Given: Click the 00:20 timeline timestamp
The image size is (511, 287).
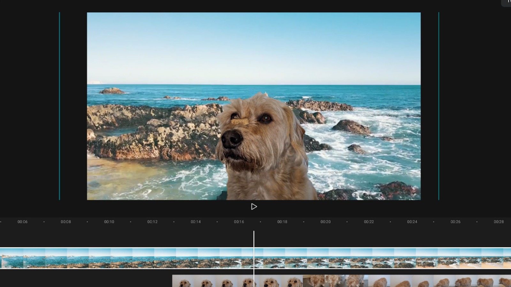Looking at the screenshot, I should (325, 222).
